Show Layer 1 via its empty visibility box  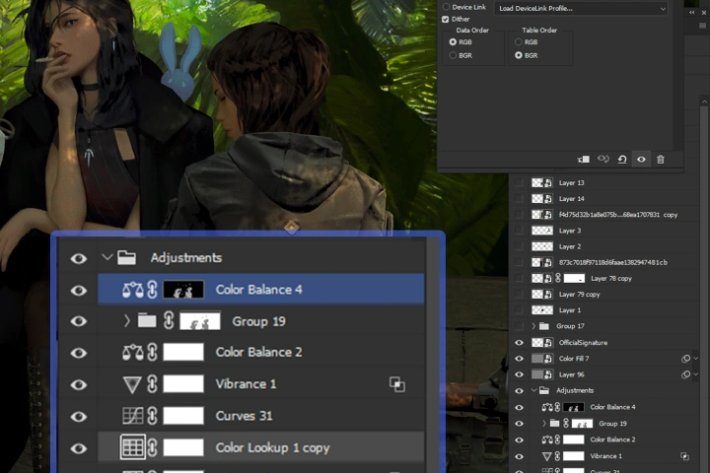point(519,310)
